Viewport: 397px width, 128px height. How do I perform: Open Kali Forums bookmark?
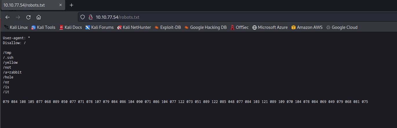[x=99, y=27]
